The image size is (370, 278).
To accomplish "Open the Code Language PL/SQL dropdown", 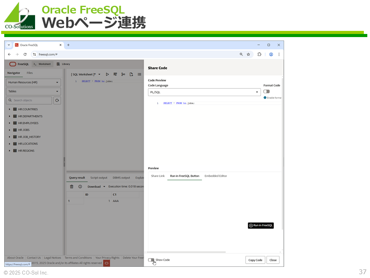I will (204, 92).
